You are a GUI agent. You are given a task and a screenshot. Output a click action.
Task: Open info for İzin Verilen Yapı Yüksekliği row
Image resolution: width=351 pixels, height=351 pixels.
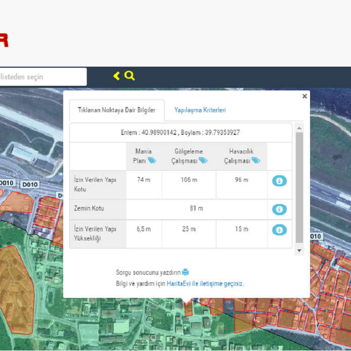279,230
